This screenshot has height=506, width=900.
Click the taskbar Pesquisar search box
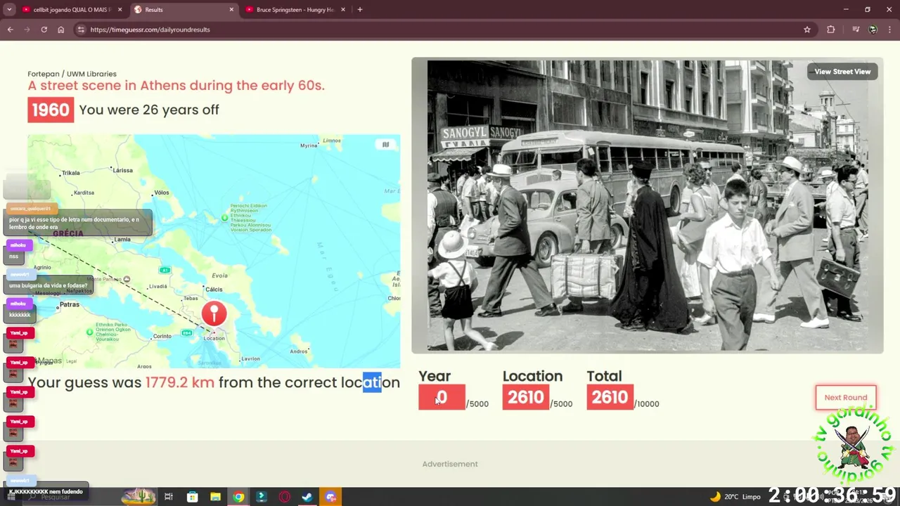(x=70, y=497)
